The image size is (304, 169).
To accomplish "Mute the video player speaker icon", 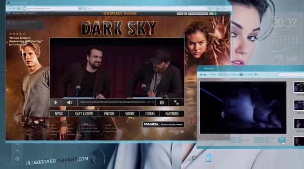I will pyautogui.click(x=69, y=102).
